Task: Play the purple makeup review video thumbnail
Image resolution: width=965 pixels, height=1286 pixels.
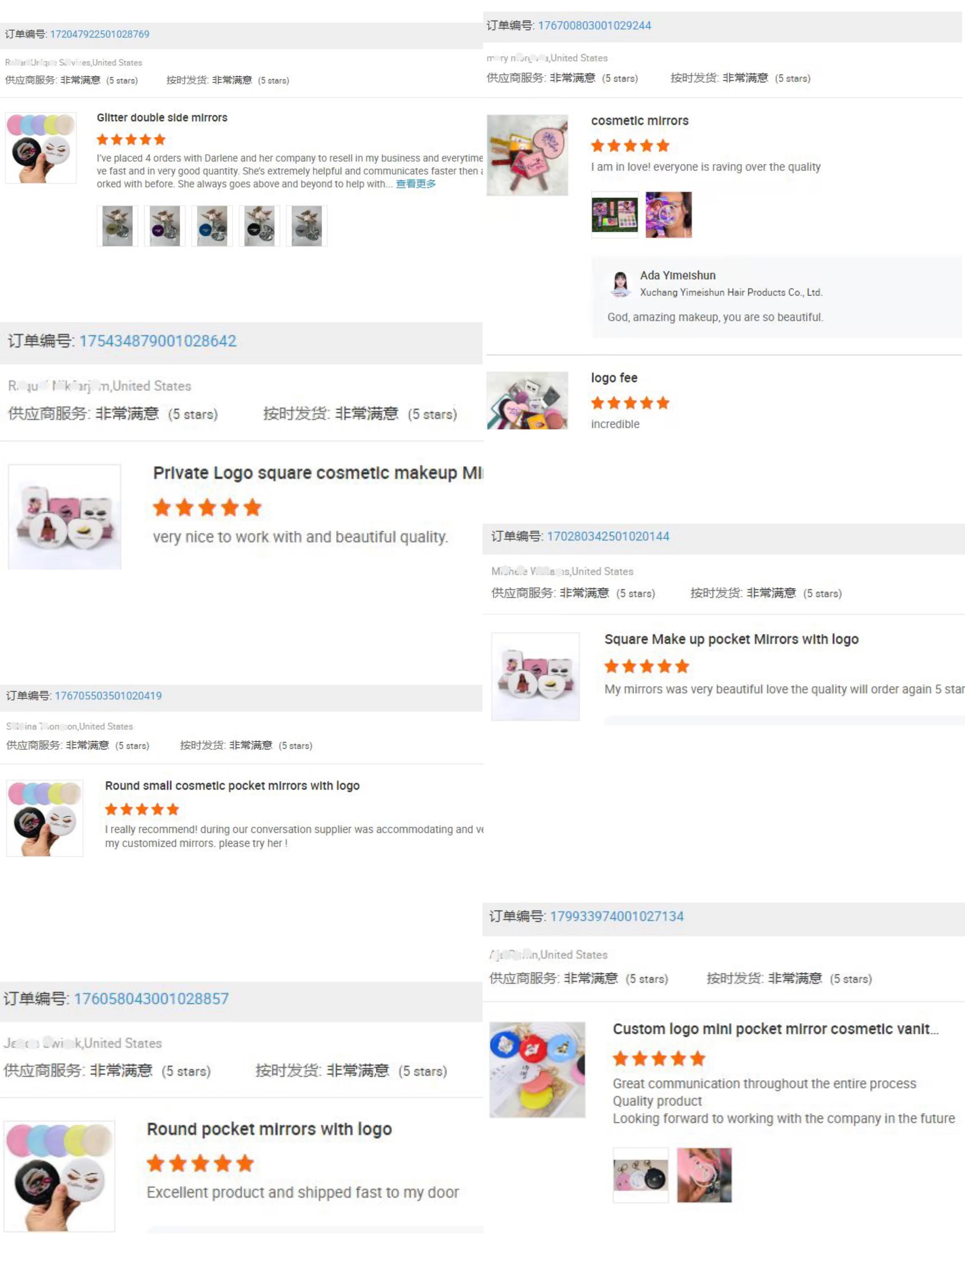Action: [x=668, y=215]
